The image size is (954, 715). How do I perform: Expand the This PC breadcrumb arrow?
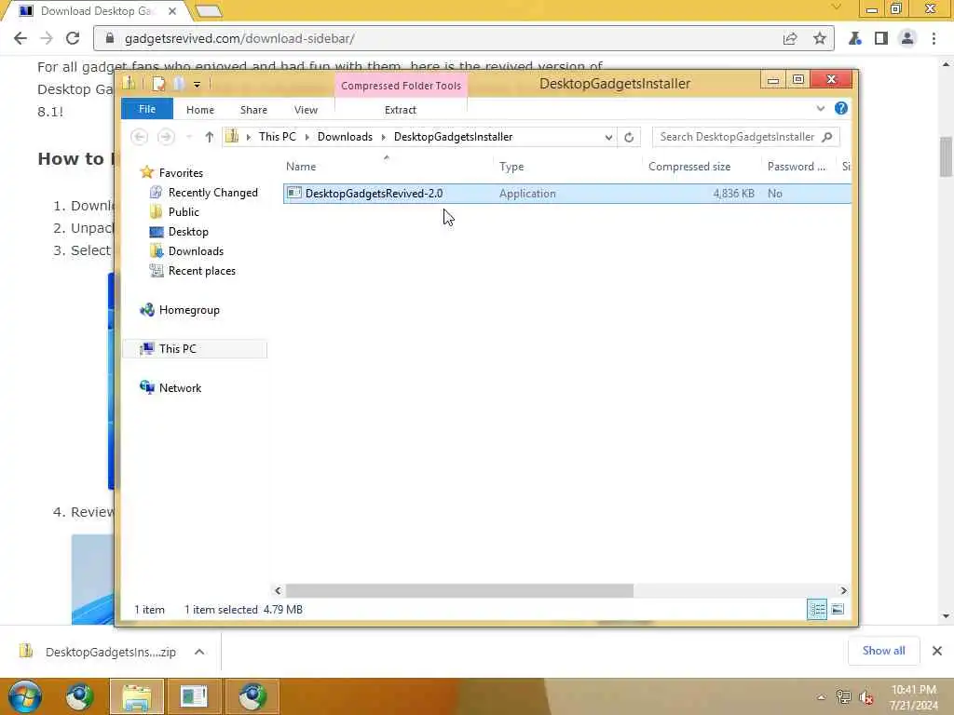coord(307,138)
